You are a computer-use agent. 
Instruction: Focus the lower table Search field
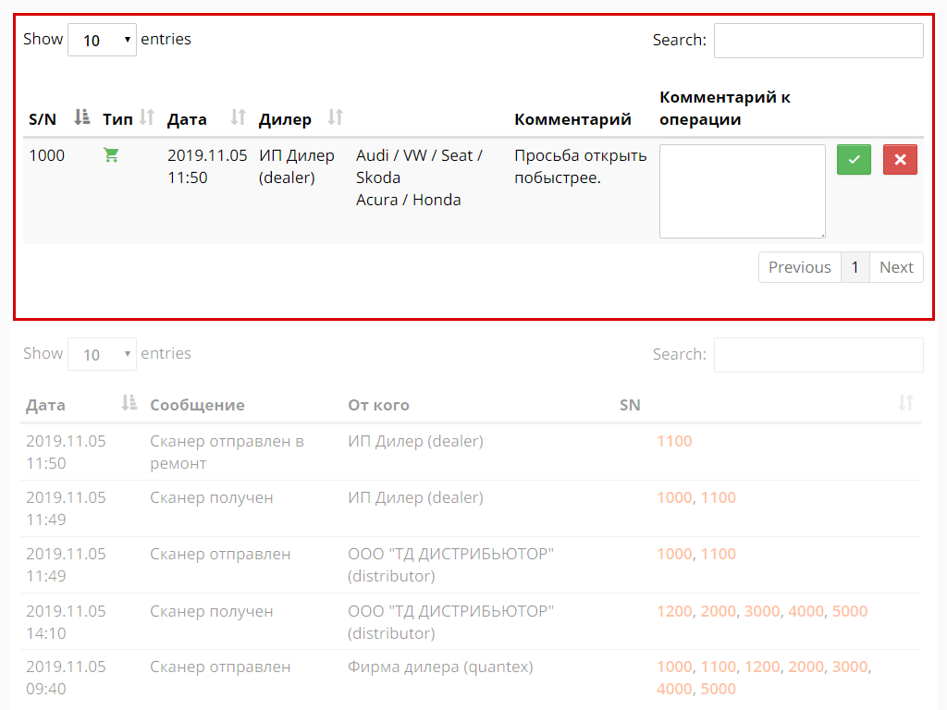pos(818,355)
